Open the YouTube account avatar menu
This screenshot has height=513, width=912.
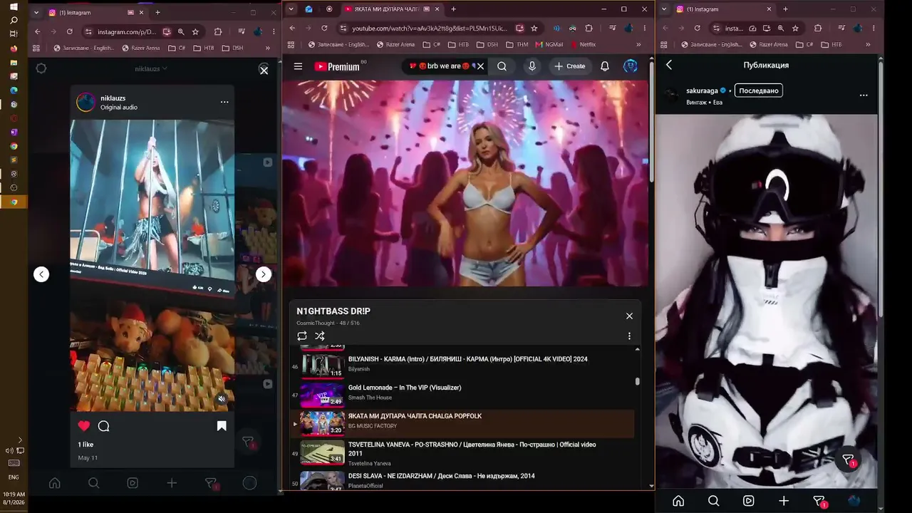click(x=631, y=66)
